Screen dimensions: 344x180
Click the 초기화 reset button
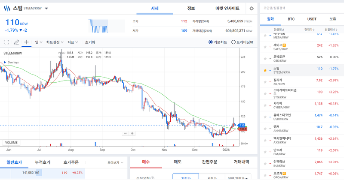tap(90, 42)
